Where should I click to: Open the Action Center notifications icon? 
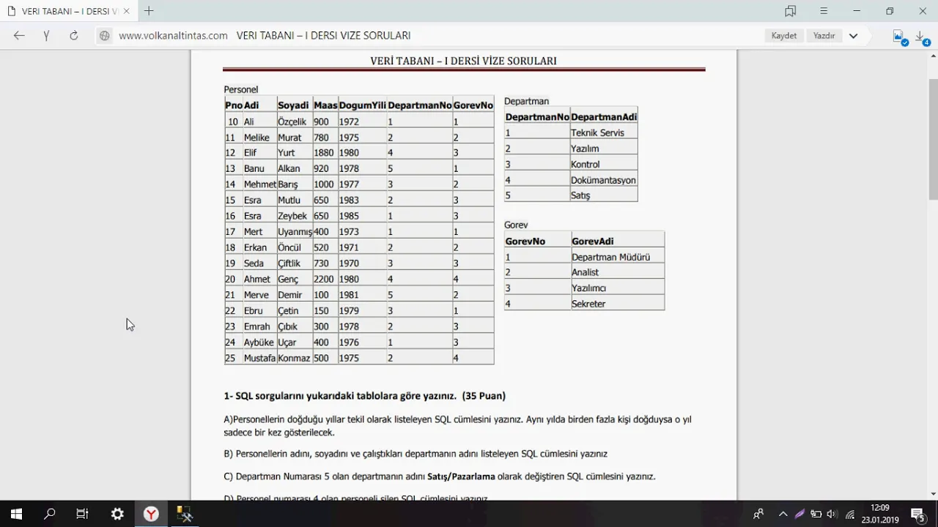(918, 514)
